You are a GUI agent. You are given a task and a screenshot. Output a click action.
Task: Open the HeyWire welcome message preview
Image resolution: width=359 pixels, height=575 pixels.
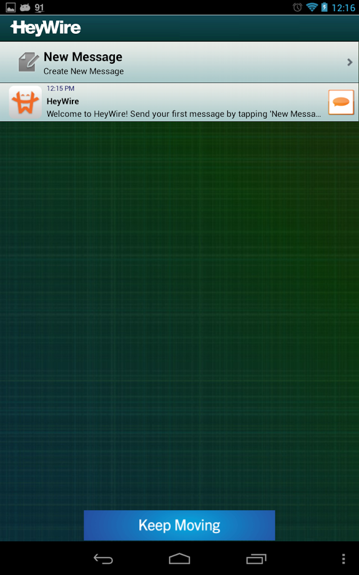tap(184, 114)
